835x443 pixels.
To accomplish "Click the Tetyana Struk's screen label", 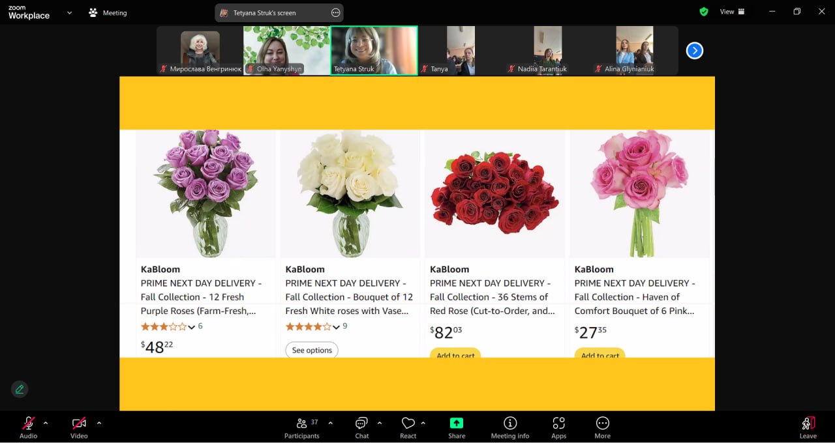I will (x=265, y=12).
